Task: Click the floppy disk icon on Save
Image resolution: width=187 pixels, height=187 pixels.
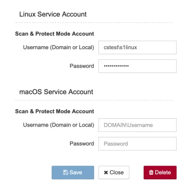Action: point(65,172)
